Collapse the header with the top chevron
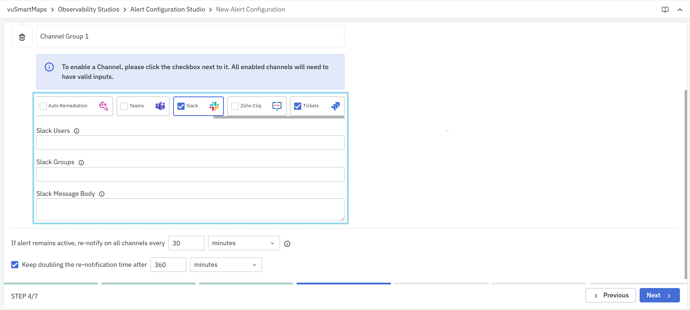 pyautogui.click(x=680, y=10)
